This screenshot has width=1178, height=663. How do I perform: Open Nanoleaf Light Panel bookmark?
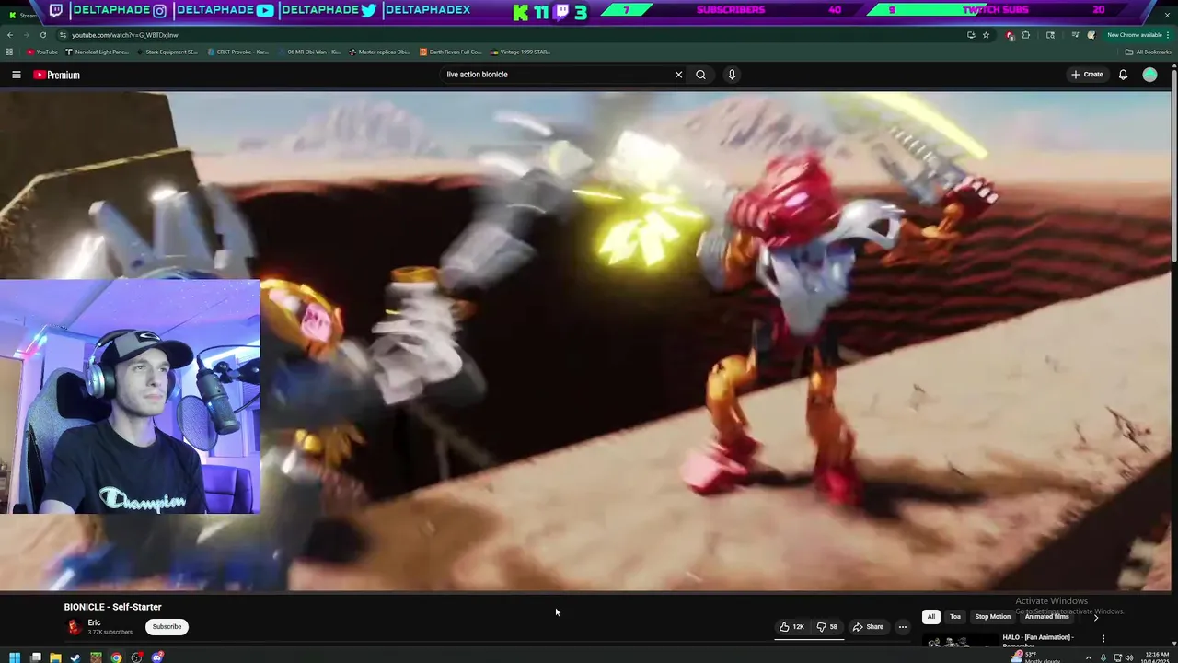coord(98,52)
